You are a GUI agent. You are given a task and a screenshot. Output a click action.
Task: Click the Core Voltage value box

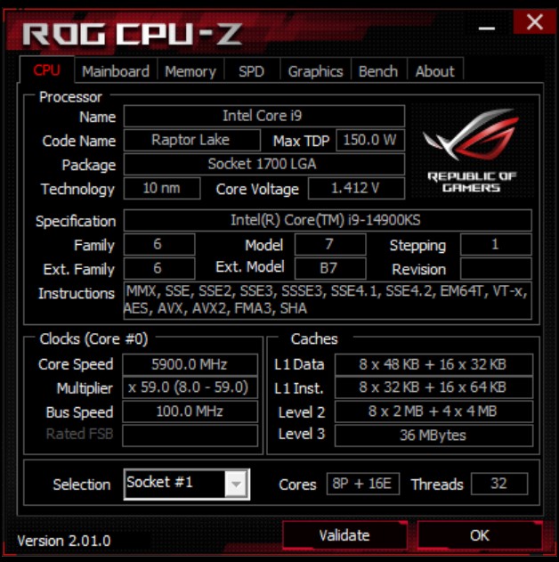[x=356, y=188]
